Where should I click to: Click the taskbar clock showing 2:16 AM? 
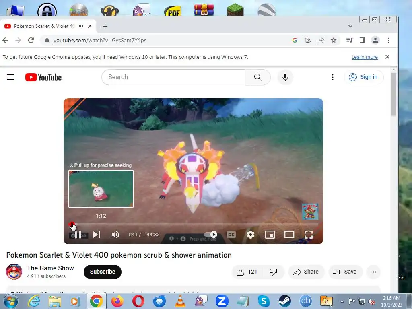(391, 301)
